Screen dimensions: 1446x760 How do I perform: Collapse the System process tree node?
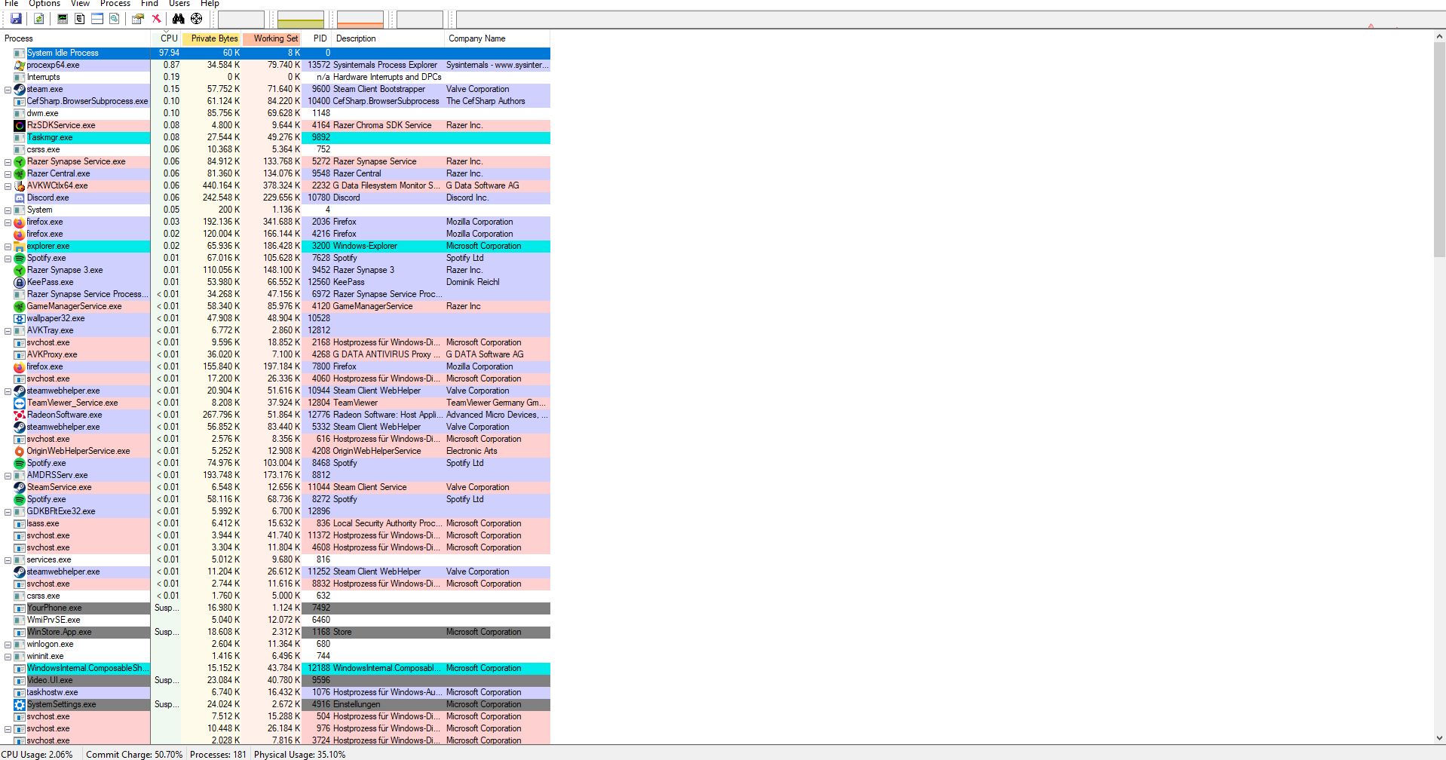(x=8, y=210)
